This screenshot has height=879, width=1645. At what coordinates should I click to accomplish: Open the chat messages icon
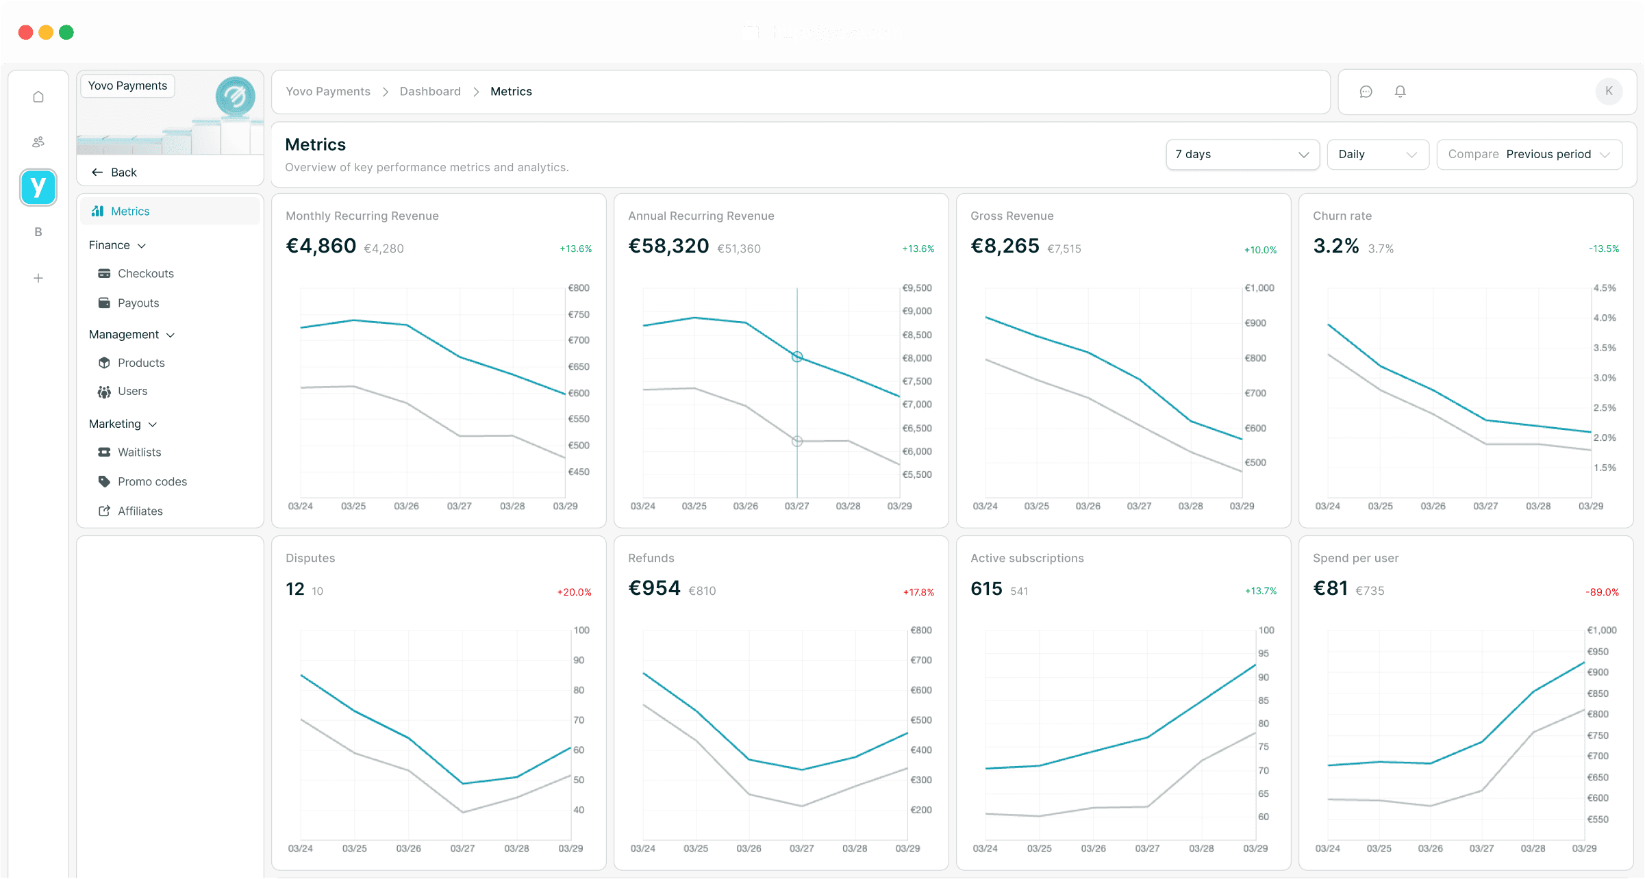coord(1366,92)
